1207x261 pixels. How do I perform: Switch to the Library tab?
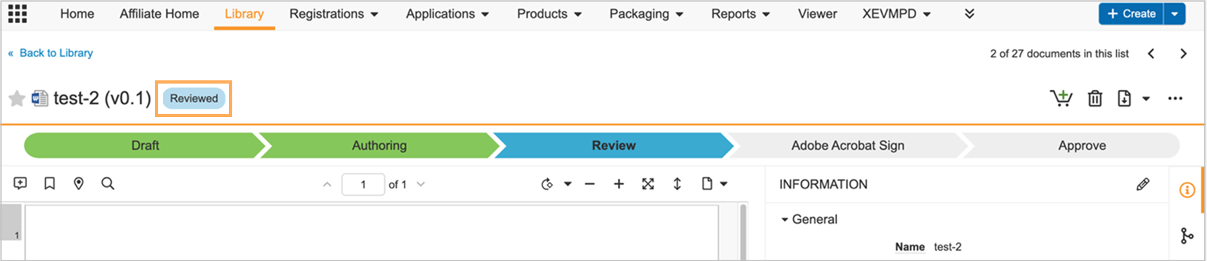[244, 14]
